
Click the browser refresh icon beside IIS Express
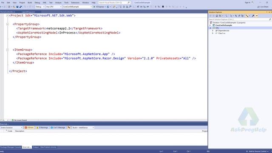click(x=108, y=7)
